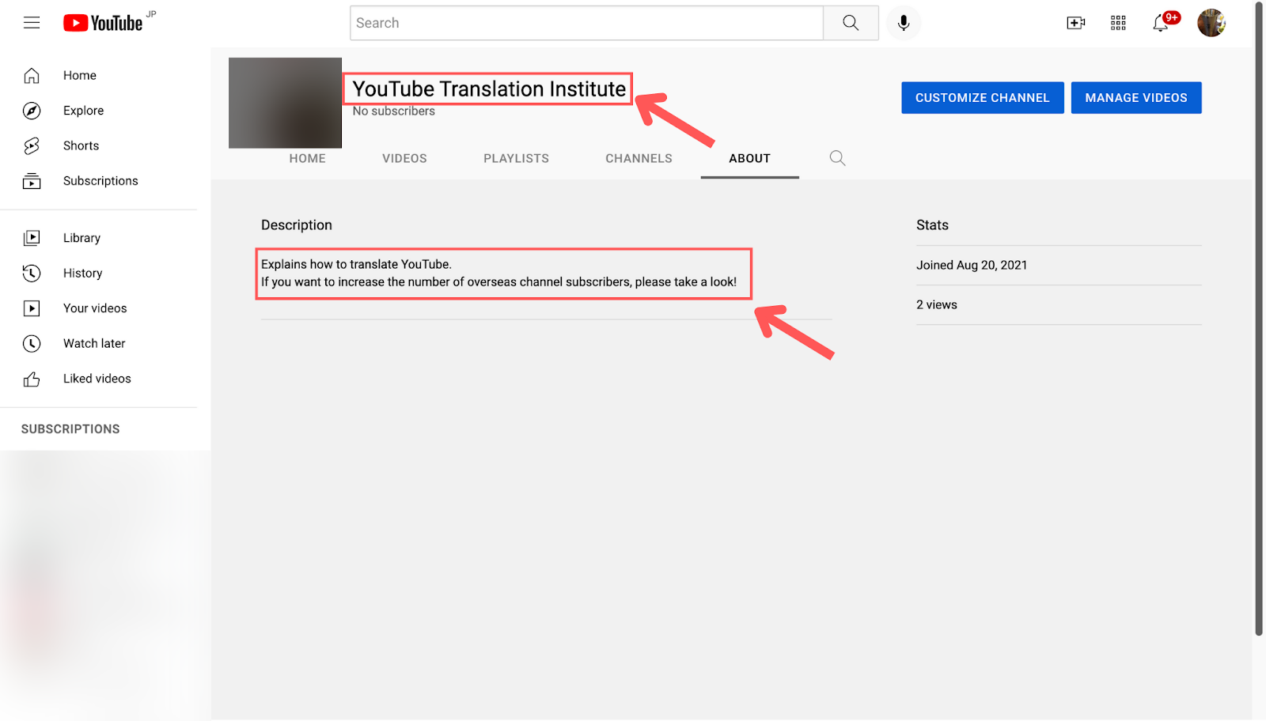The width and height of the screenshot is (1266, 721).
Task: Open the account avatar menu
Action: (x=1211, y=23)
